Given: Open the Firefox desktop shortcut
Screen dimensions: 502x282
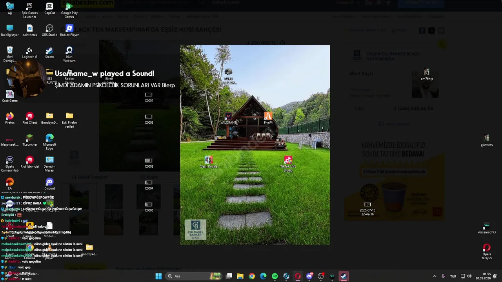Looking at the screenshot, I should [10, 118].
